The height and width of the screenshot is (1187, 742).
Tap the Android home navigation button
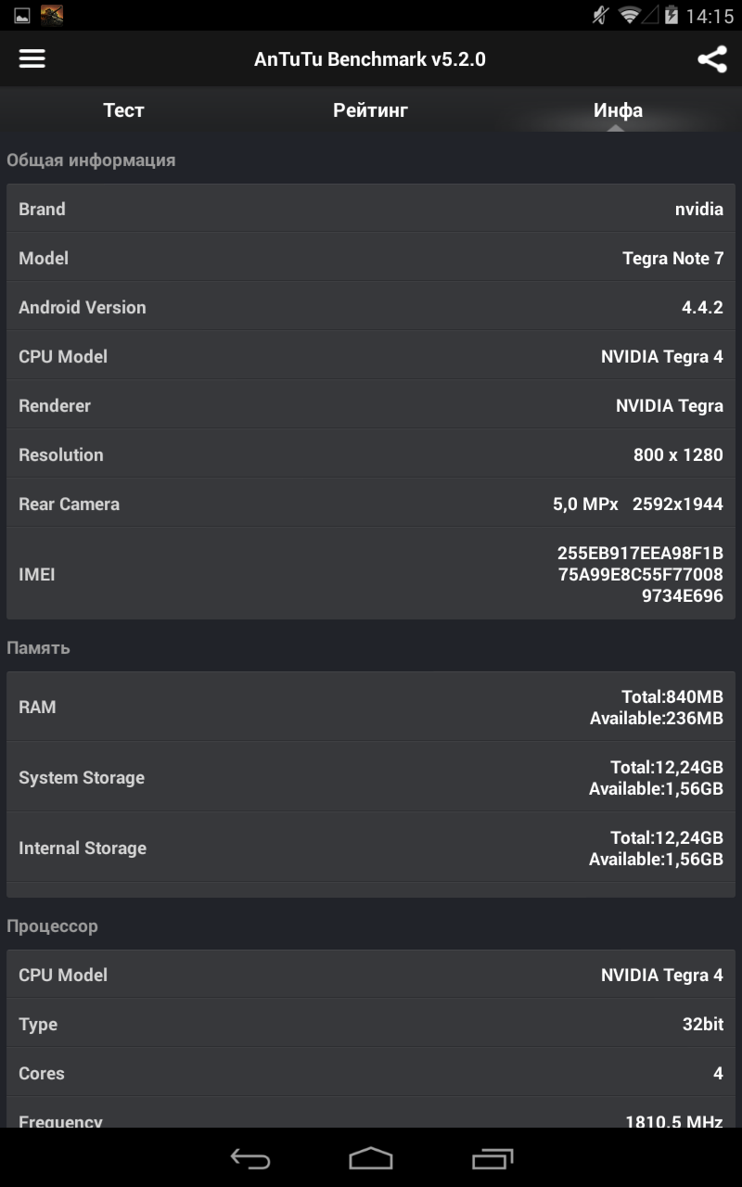point(371,1158)
